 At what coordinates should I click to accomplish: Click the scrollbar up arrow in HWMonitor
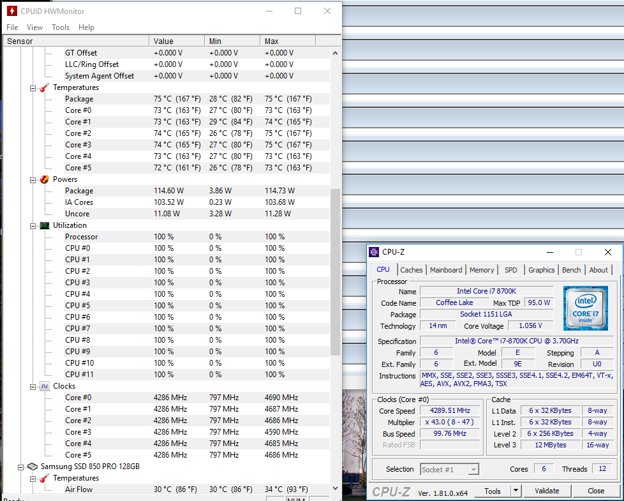point(335,53)
